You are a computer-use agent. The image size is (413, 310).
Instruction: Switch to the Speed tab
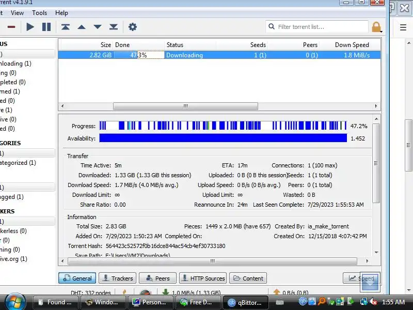(x=361, y=278)
